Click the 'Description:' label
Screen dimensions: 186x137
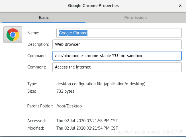pyautogui.click(x=38, y=44)
